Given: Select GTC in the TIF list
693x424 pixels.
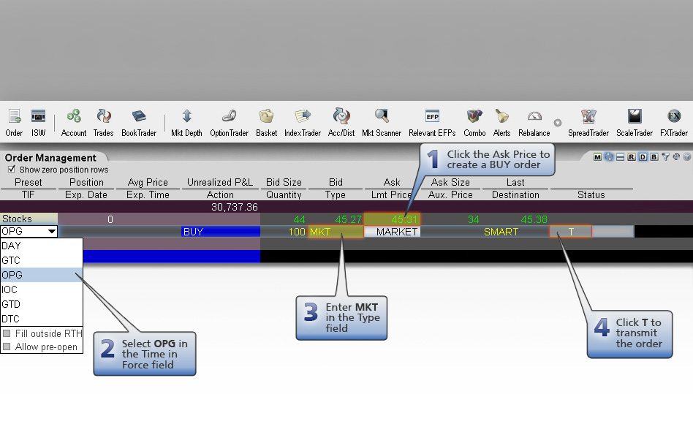Looking at the screenshot, I should [x=42, y=260].
